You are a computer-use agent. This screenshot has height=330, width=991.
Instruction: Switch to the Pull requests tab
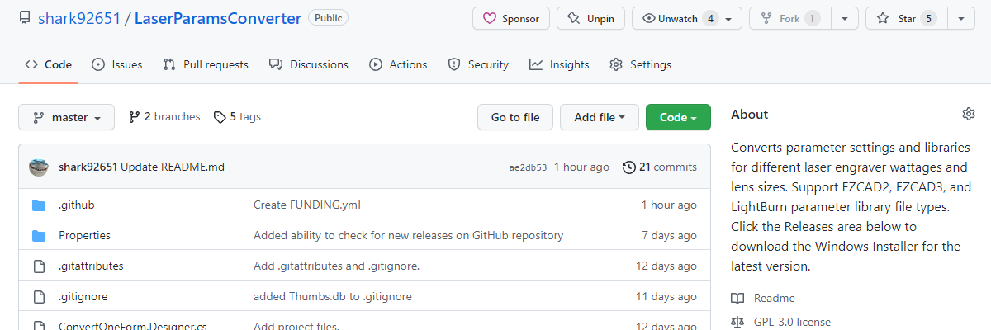[206, 64]
